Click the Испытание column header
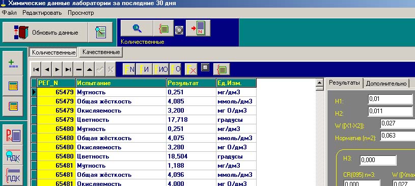 coord(121,83)
